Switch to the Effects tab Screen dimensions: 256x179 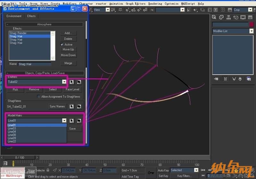pos(31,16)
